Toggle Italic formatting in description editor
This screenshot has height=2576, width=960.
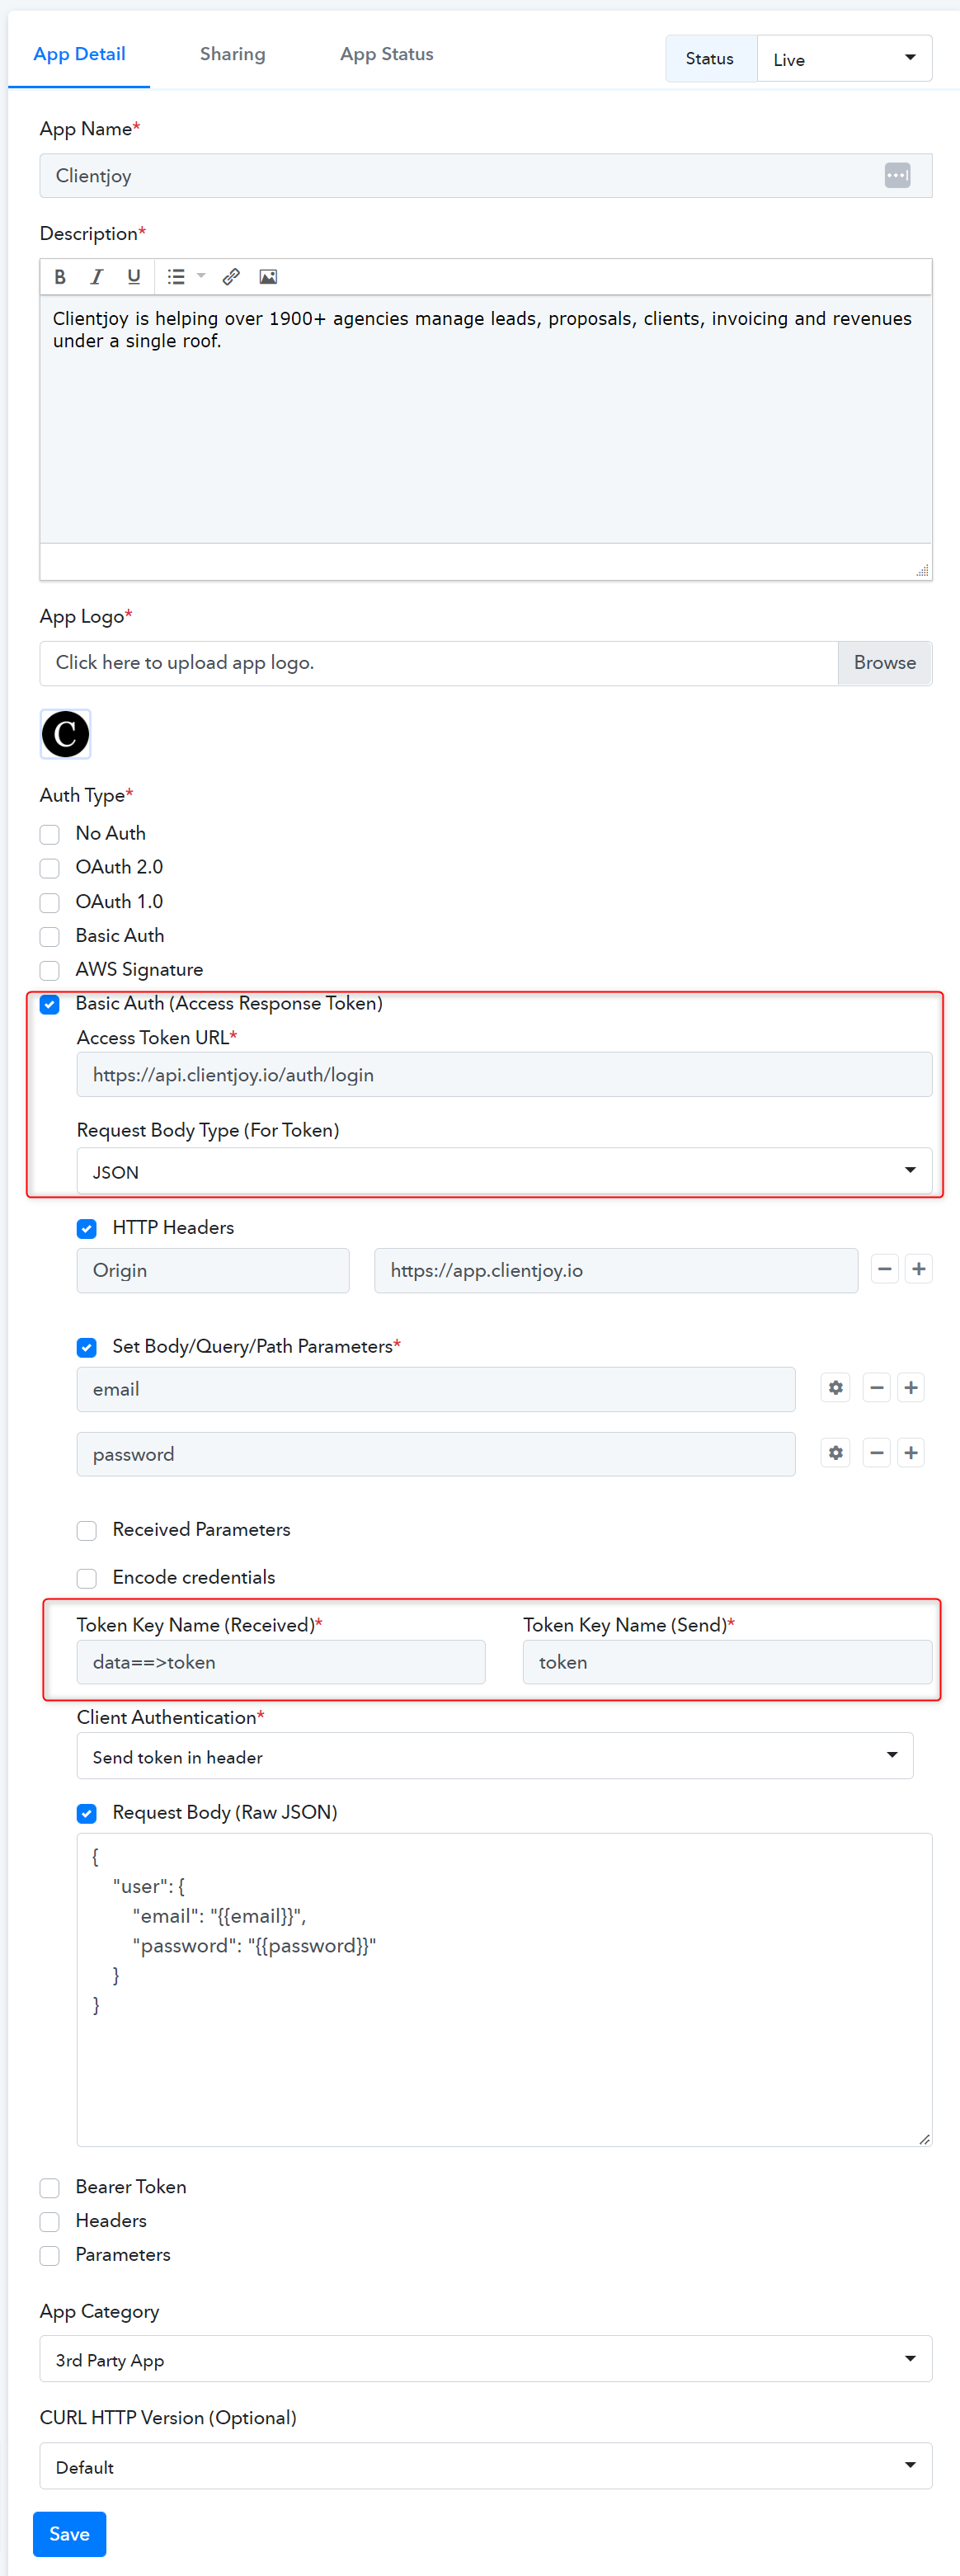point(96,277)
